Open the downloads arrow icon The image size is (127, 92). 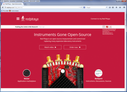point(116,7)
